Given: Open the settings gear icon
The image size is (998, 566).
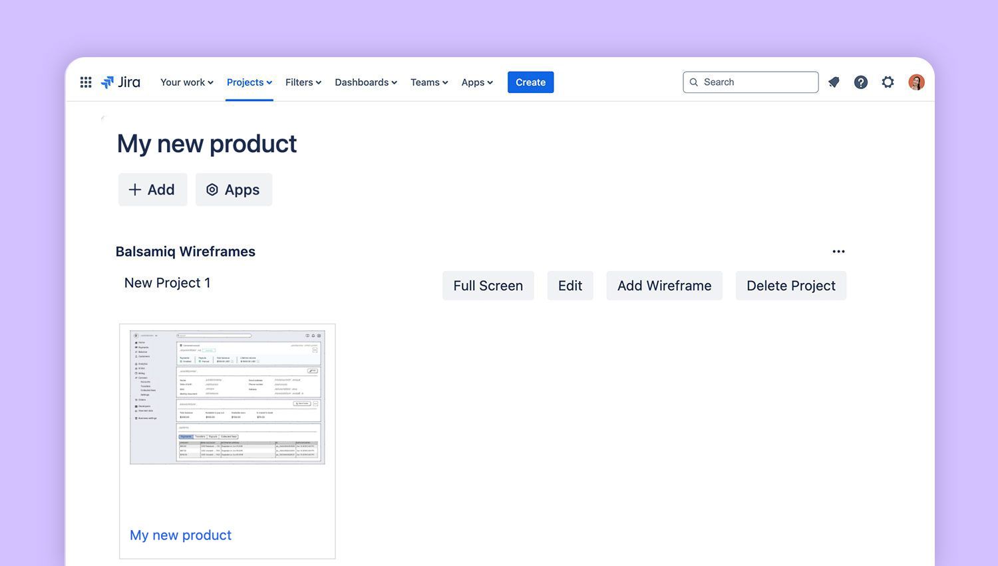Looking at the screenshot, I should (x=888, y=82).
